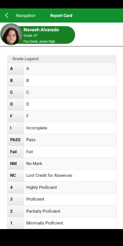Viewport: 123px width, 246px height.
Task: Select the letter F grade row
Action: pyautogui.click(x=62, y=116)
